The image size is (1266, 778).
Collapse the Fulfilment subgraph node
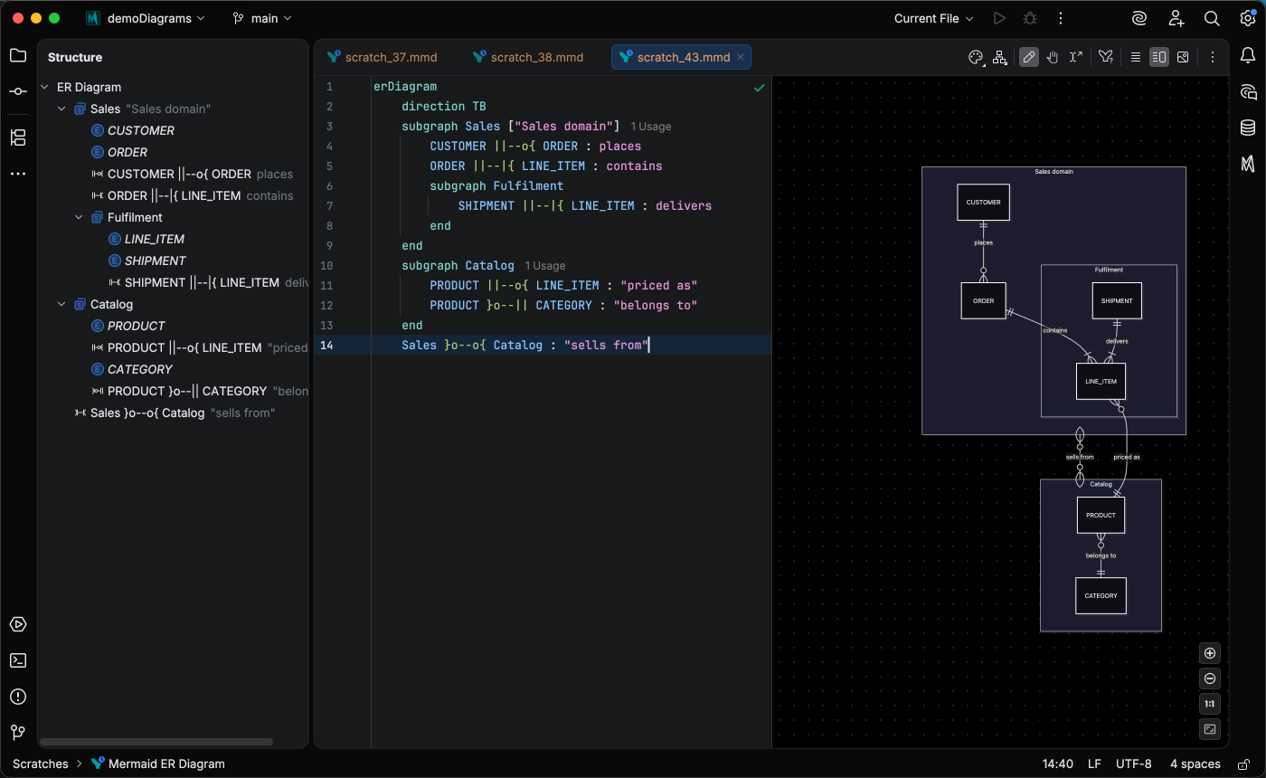point(79,217)
